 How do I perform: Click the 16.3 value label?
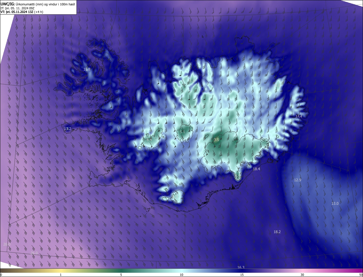[241, 267]
